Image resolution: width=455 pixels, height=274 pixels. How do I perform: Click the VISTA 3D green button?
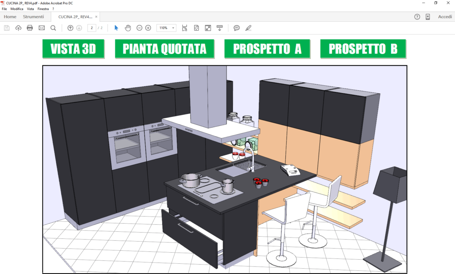pyautogui.click(x=73, y=49)
